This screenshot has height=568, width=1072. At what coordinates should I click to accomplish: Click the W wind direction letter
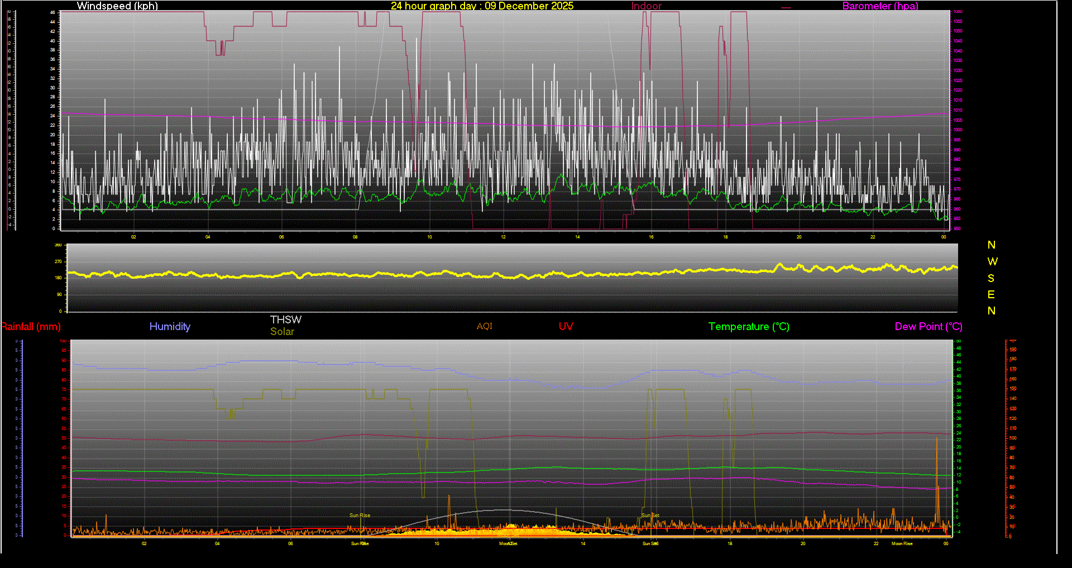point(992,261)
